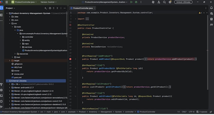The image size is (214, 115).
Task: Open IDE settings gear icon
Action: 170,2
